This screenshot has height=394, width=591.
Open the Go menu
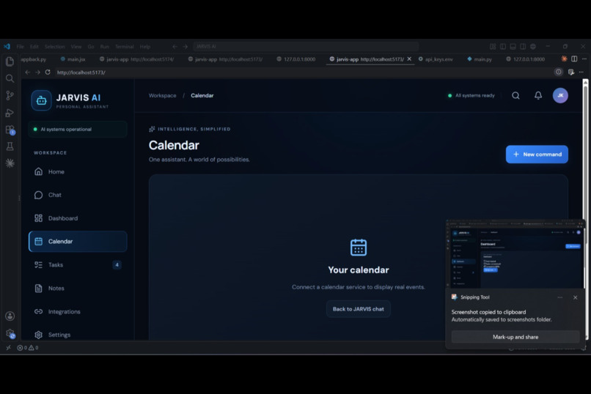coord(91,47)
